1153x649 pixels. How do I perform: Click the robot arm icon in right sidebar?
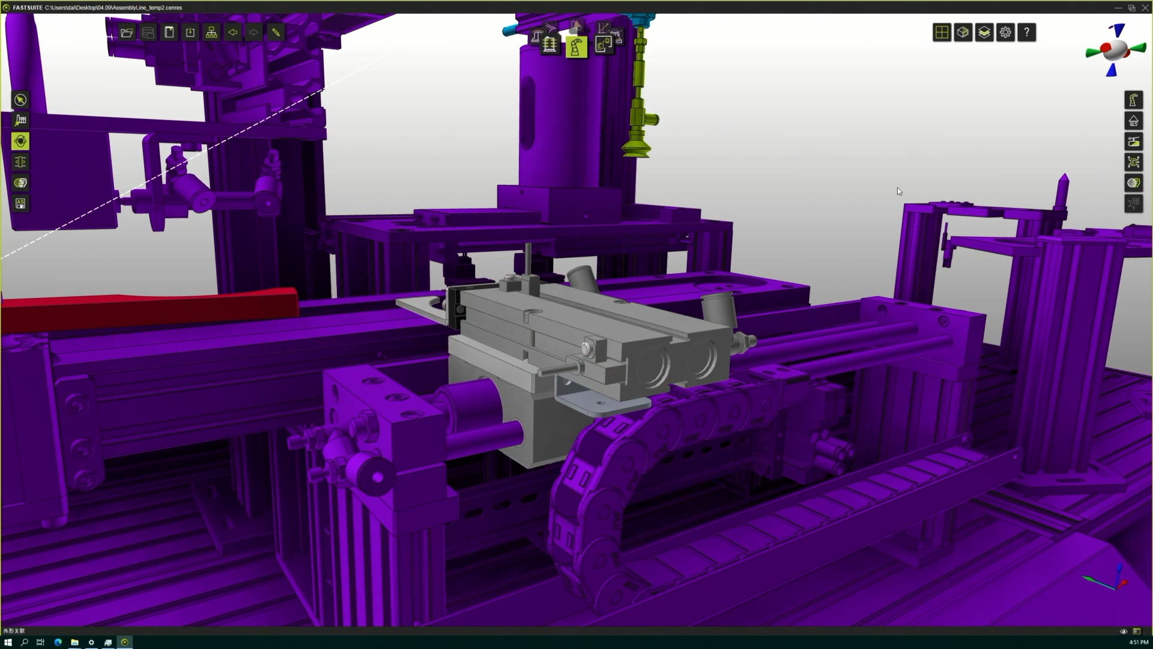coord(1133,100)
